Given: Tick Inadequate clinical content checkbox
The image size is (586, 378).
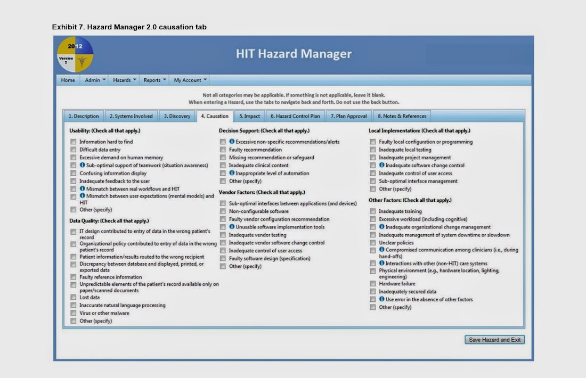Looking at the screenshot, I should [223, 166].
